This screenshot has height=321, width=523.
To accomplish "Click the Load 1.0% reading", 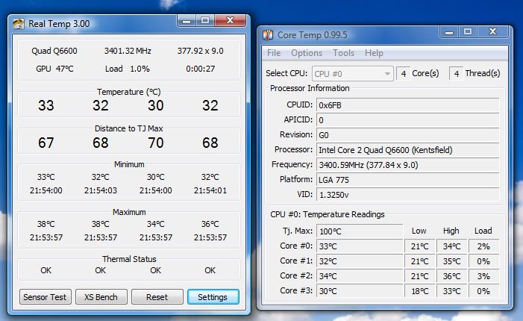I will point(128,69).
